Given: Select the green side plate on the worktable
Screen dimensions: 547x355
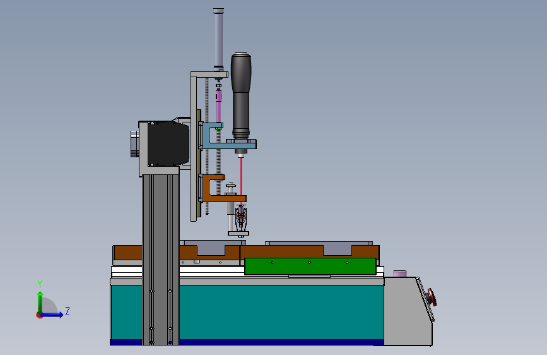Looking at the screenshot, I should pyautogui.click(x=310, y=267).
